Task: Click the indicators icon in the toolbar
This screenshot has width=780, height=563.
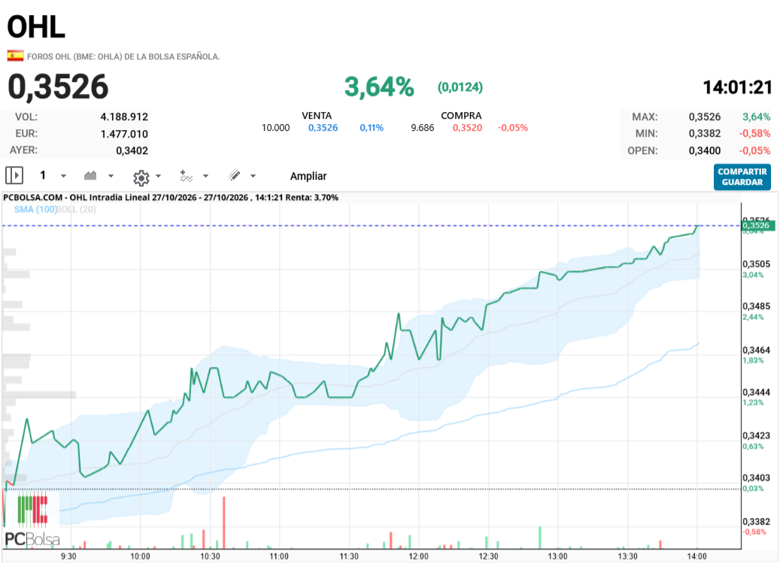Action: coord(186,176)
